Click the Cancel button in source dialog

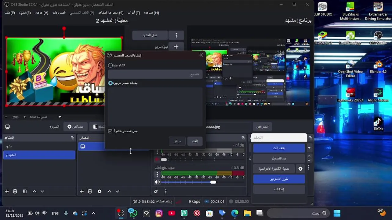click(195, 141)
